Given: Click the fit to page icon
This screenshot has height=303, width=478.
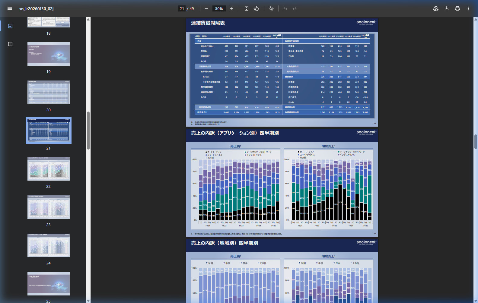Looking at the screenshot, I should (x=247, y=8).
